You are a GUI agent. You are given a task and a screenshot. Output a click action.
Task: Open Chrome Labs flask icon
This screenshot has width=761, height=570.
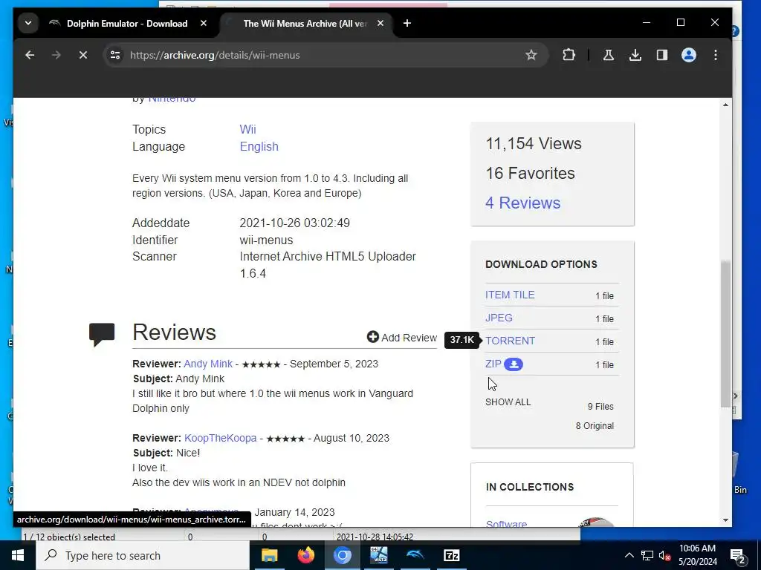[x=608, y=55]
